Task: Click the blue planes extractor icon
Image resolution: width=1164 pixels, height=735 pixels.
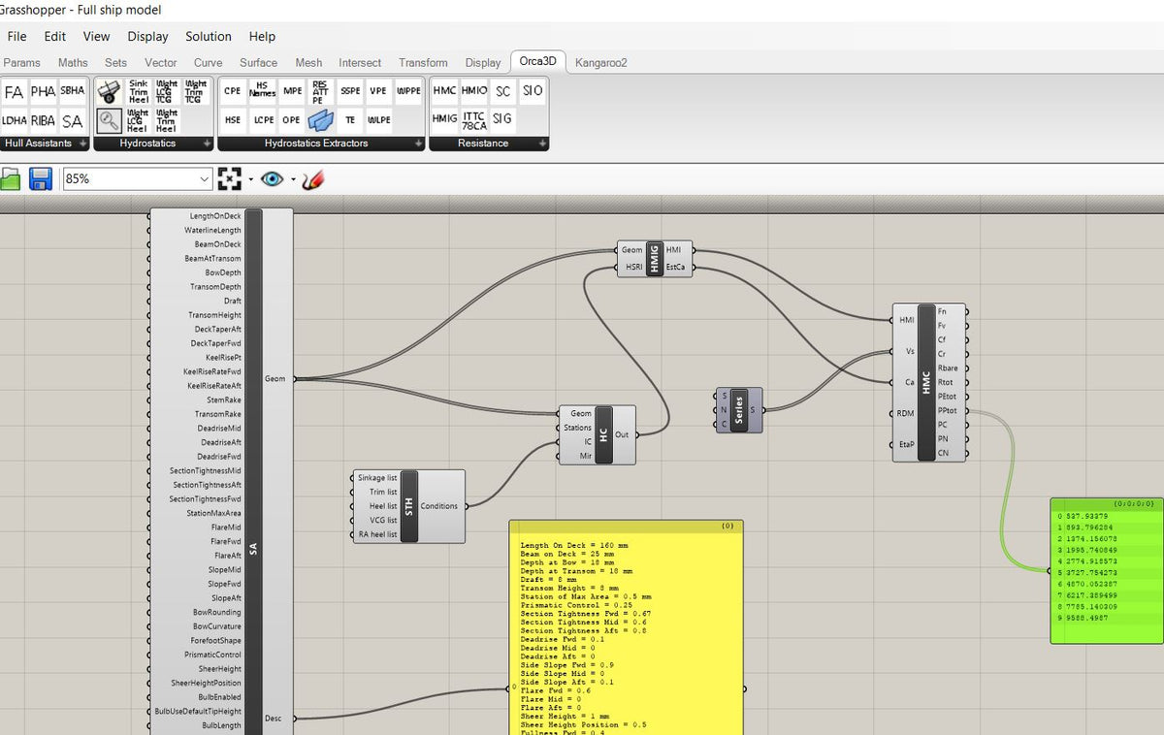Action: (x=320, y=120)
